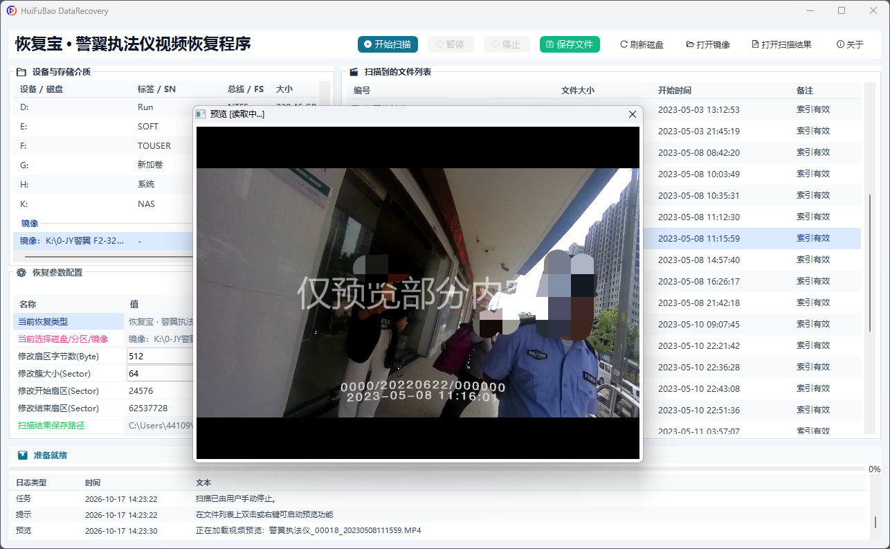The image size is (890, 549).
Task: Select file row 2023-05-10 22:43:08
Action: (752, 388)
